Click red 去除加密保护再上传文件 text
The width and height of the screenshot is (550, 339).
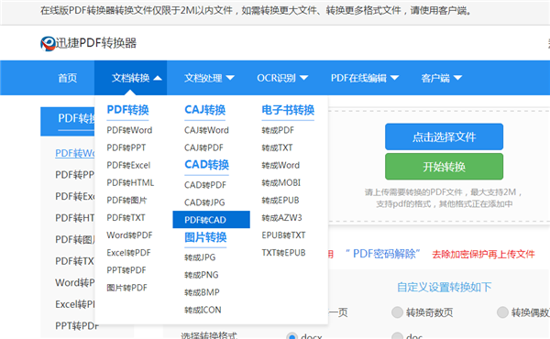(483, 254)
